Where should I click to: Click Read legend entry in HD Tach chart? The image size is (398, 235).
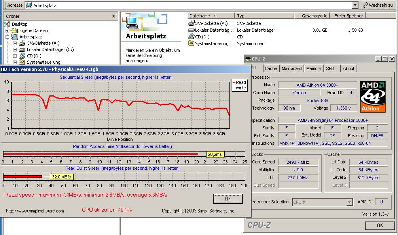(x=239, y=82)
